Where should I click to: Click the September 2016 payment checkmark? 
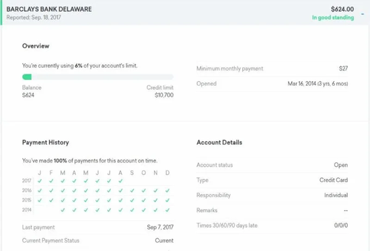(132, 191)
